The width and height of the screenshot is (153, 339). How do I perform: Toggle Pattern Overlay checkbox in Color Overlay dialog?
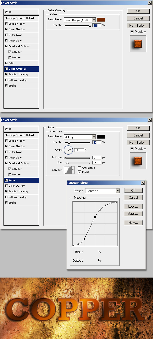pos(6,80)
